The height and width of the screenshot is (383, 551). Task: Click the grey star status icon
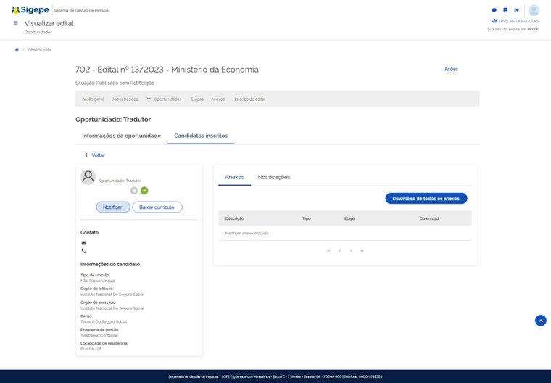(x=134, y=191)
